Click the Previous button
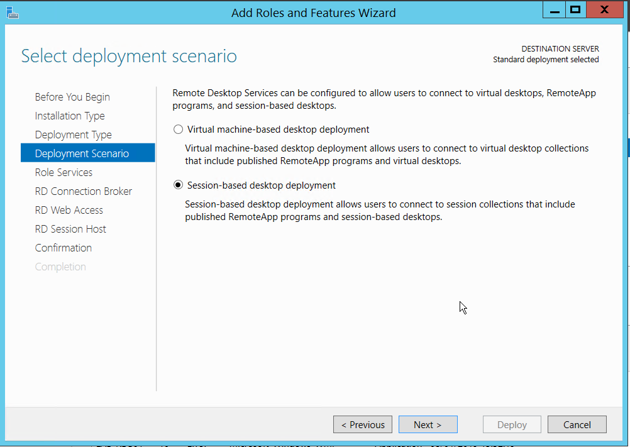Screen dimensions: 630x447 363,425
